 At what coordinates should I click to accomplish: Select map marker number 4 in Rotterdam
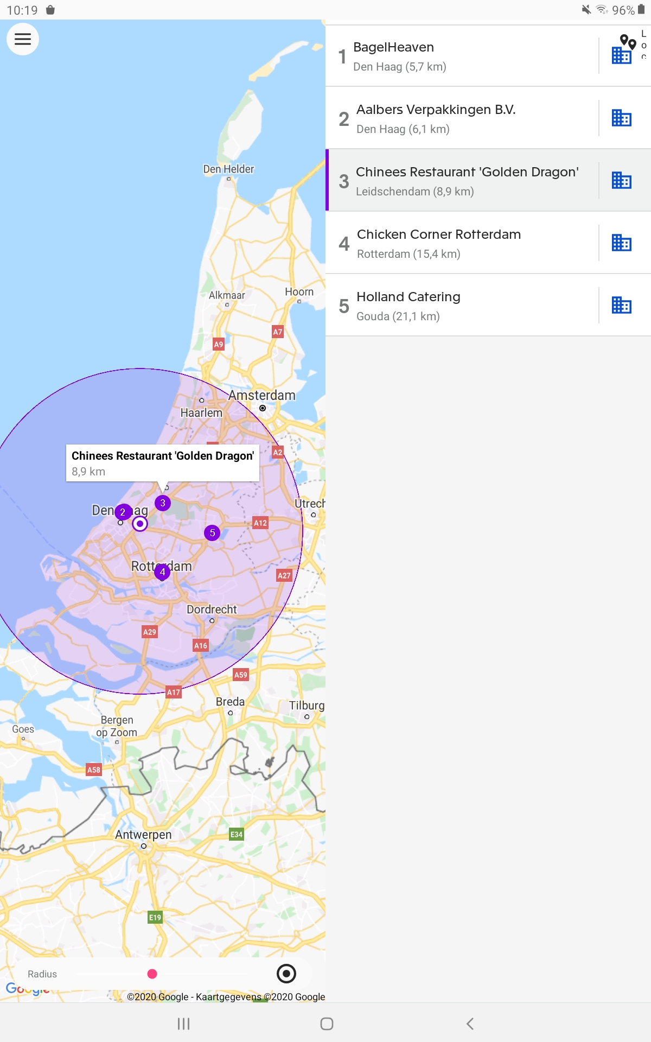coord(162,571)
